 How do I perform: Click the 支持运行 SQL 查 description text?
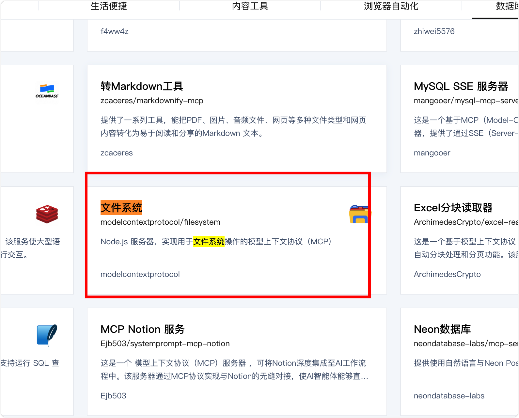tap(30, 363)
